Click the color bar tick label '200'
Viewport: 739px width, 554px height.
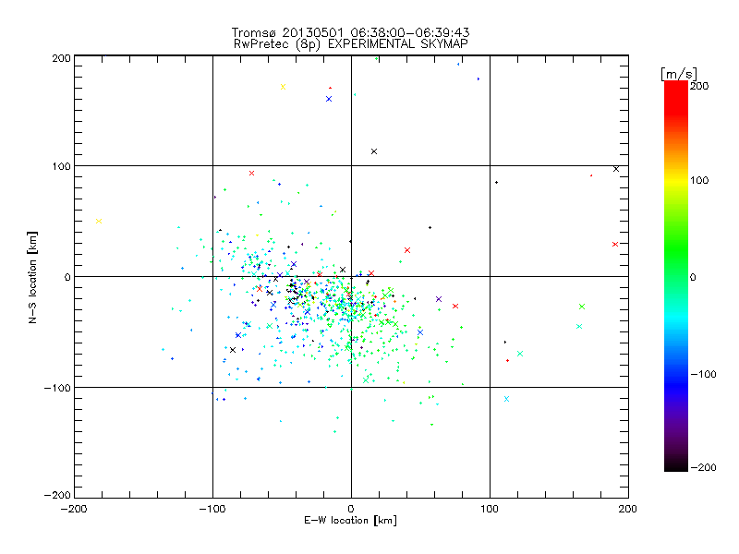[699, 86]
